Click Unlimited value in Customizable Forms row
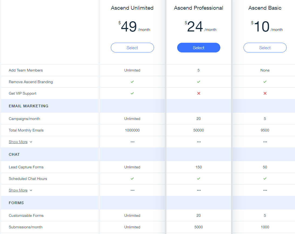This screenshot has height=234, width=295. tap(132, 215)
